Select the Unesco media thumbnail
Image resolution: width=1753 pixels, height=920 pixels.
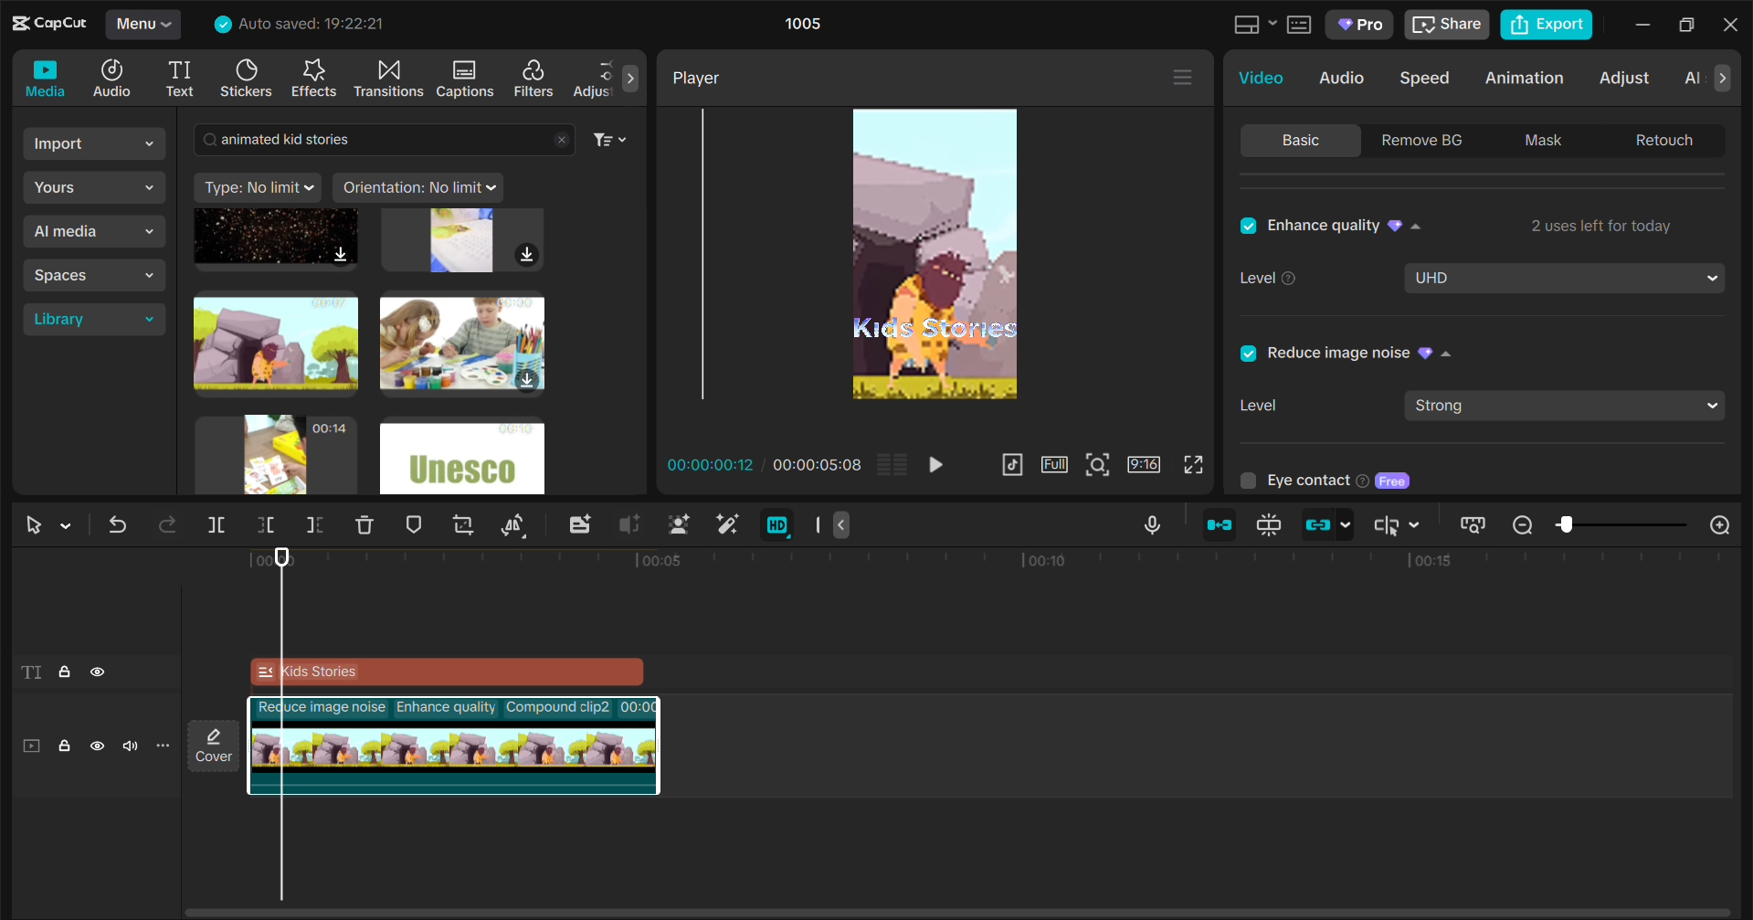click(x=462, y=457)
